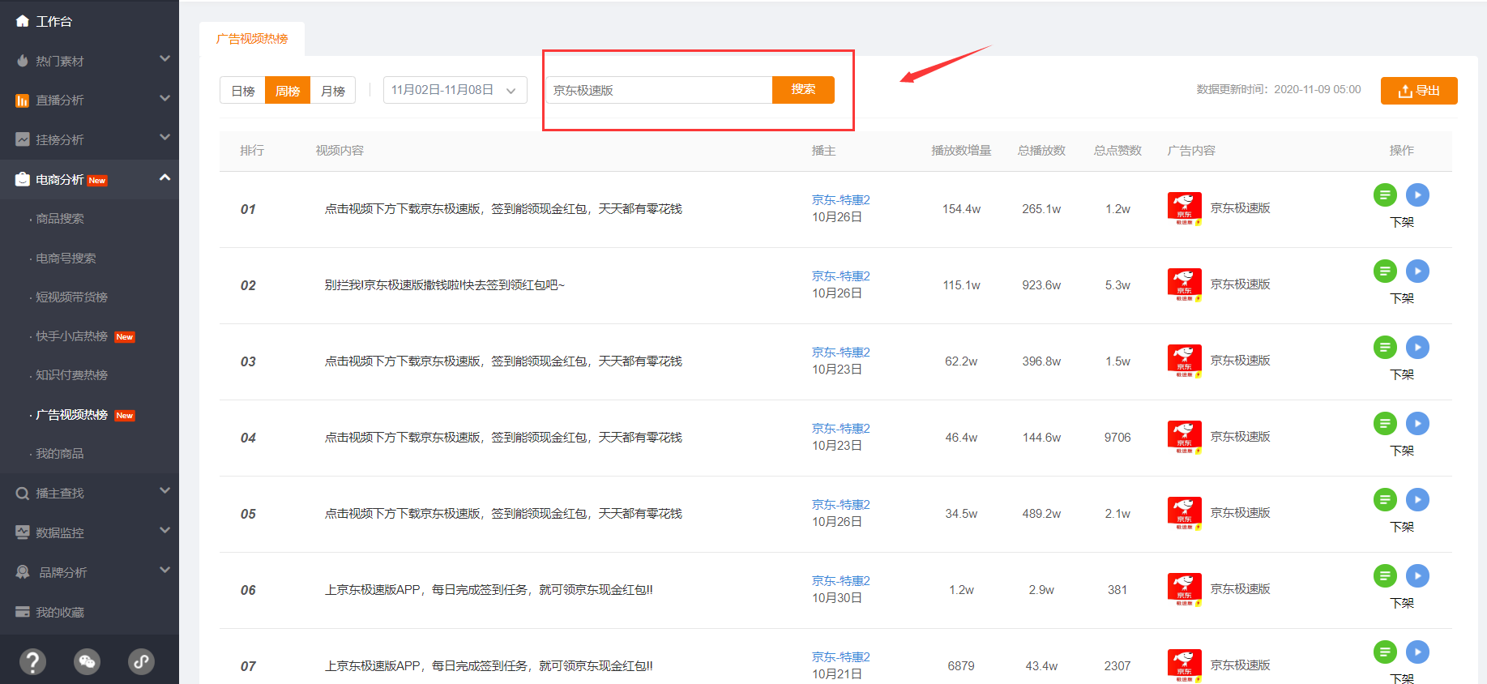Click 京东极速版 app logo in row 04
Viewport: 1487px width, 684px height.
coord(1184,438)
